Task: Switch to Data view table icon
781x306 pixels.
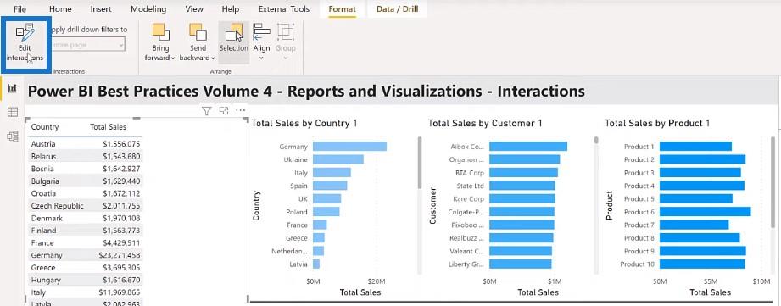Action: point(13,112)
